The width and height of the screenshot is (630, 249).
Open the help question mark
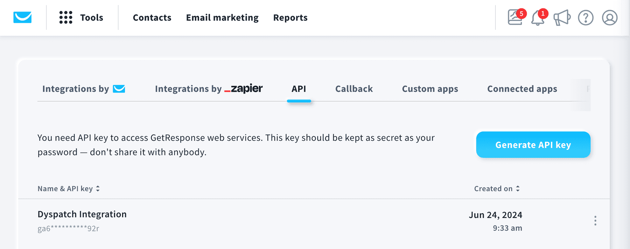pos(586,18)
